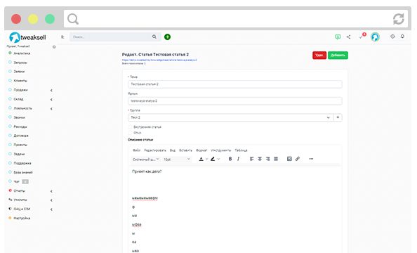Open Поддержка in the sidebar

click(x=22, y=163)
